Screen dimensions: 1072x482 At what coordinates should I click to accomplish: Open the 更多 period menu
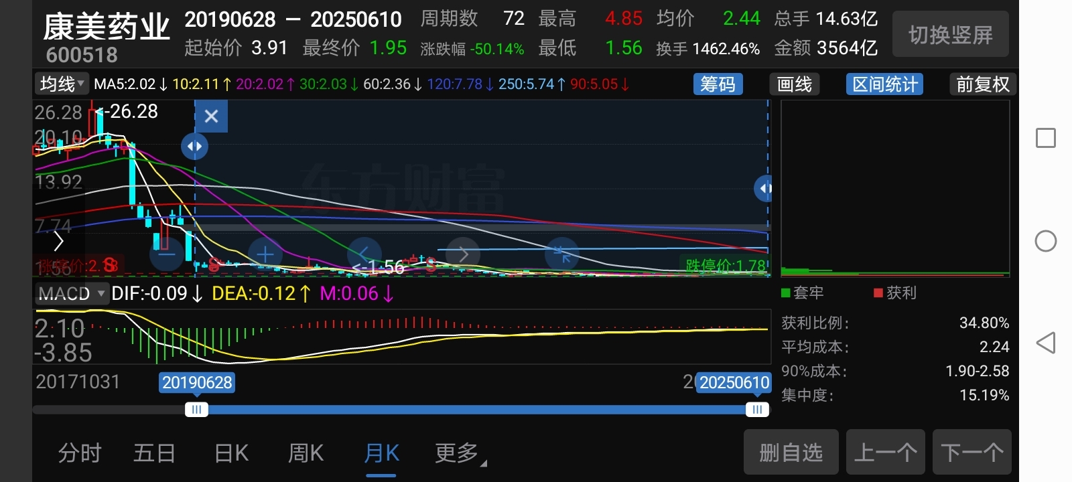click(460, 453)
